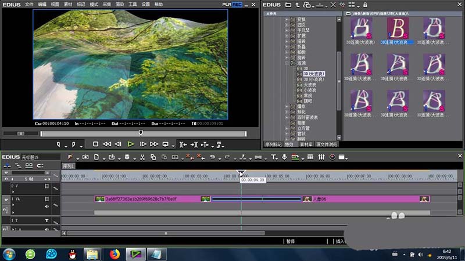Toggle insert/overwrite mode button
465x261 pixels.
tap(7, 165)
